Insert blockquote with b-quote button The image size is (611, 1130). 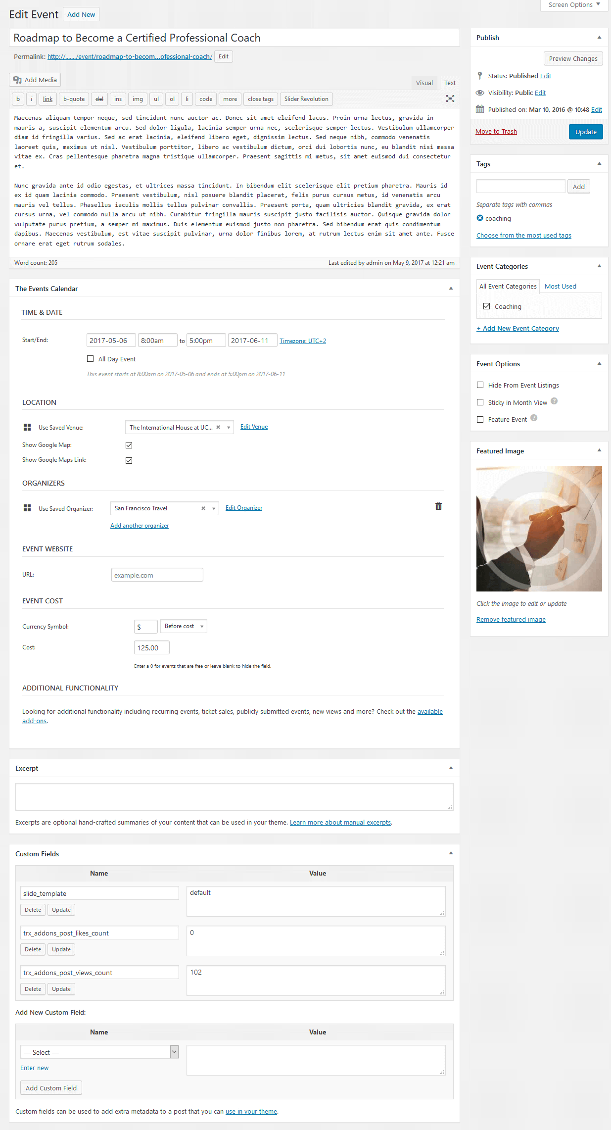tap(74, 99)
